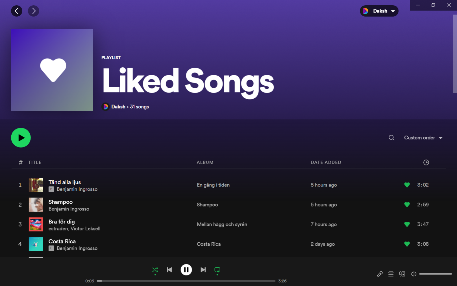Open the artist Benjamin Ingrosso under Shampoo
457x286 pixels.
tap(69, 209)
